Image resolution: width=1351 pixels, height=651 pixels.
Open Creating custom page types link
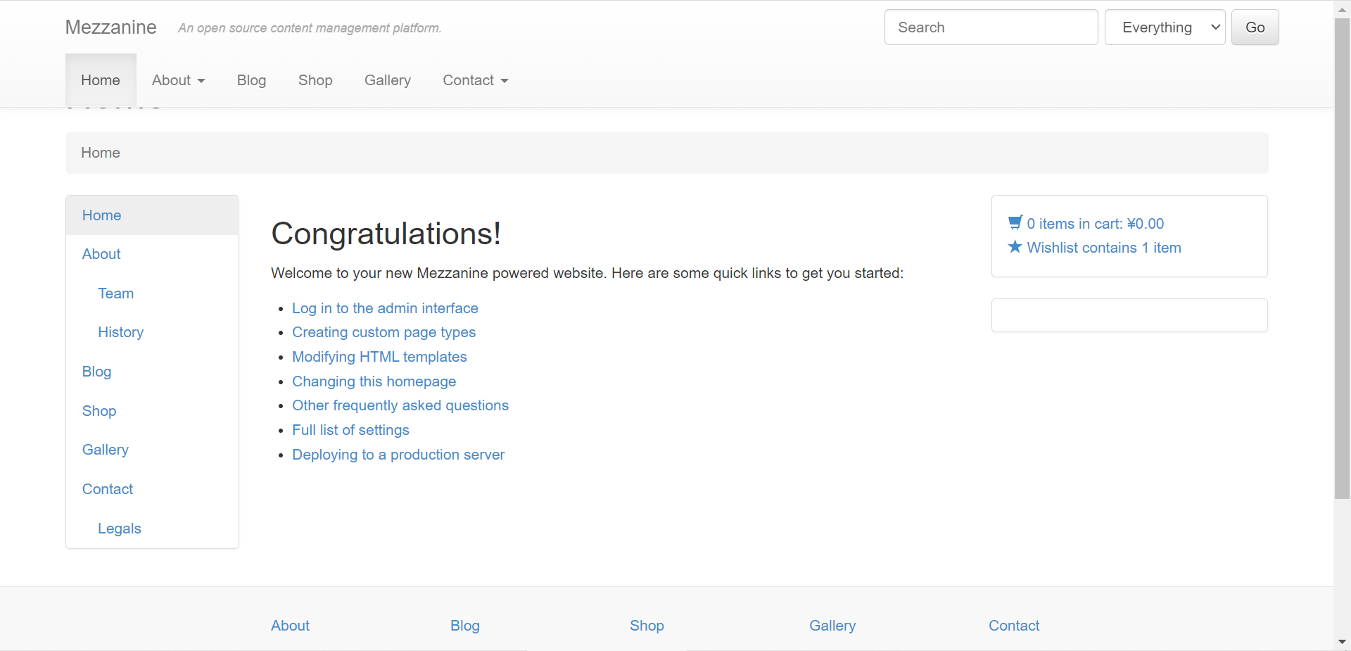[x=384, y=332]
